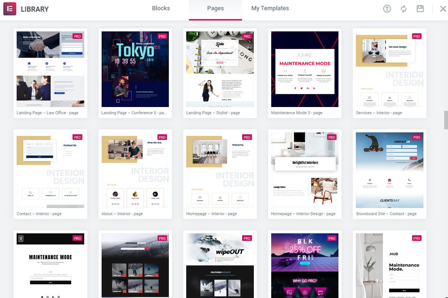This screenshot has width=448, height=298.
Task: Click the 'Landing Page – Law Office - page' title
Action: [x=48, y=113]
